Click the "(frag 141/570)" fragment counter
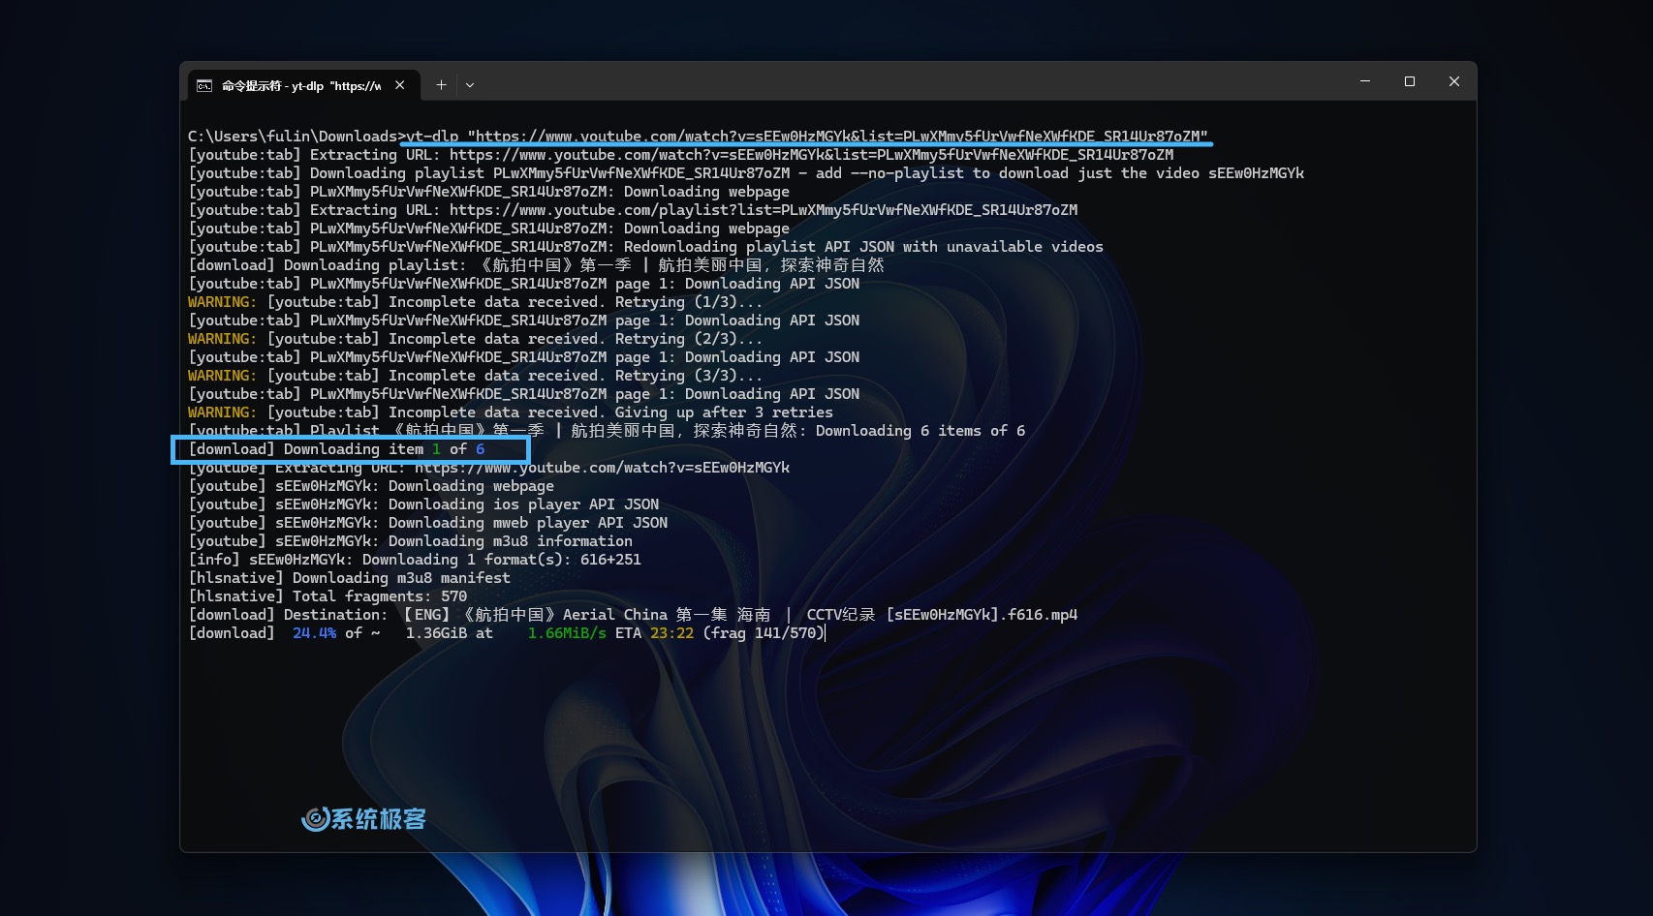The height and width of the screenshot is (916, 1653). pyautogui.click(x=764, y=633)
